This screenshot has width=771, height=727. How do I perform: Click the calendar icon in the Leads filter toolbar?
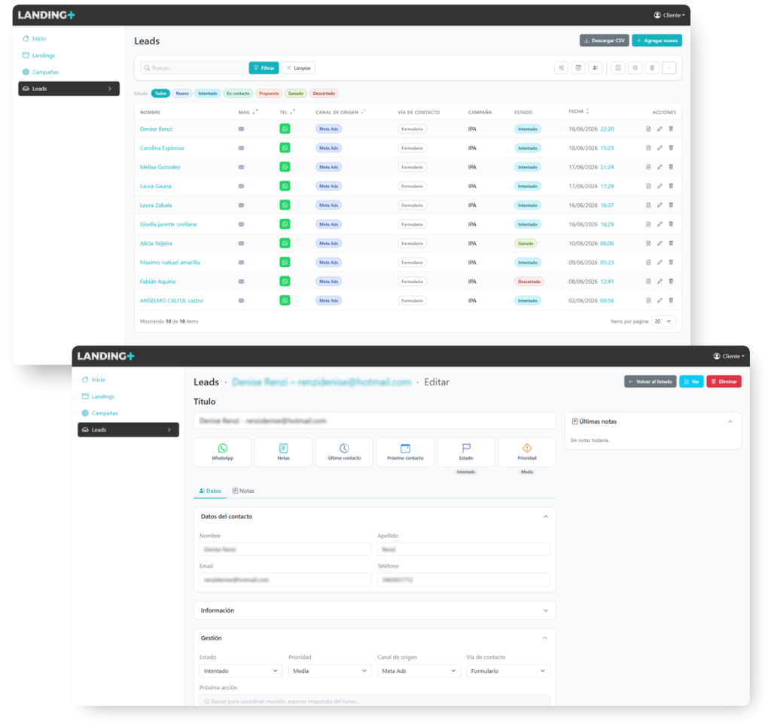[x=578, y=68]
